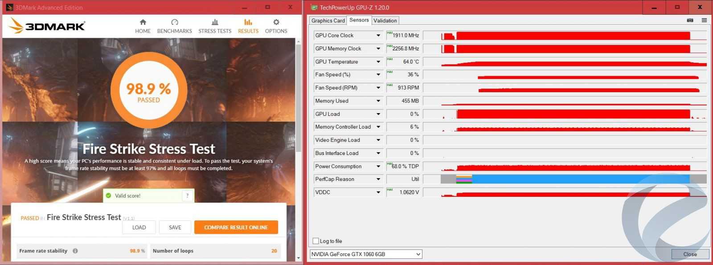
Task: Open the Options gear icon
Action: (x=276, y=22)
